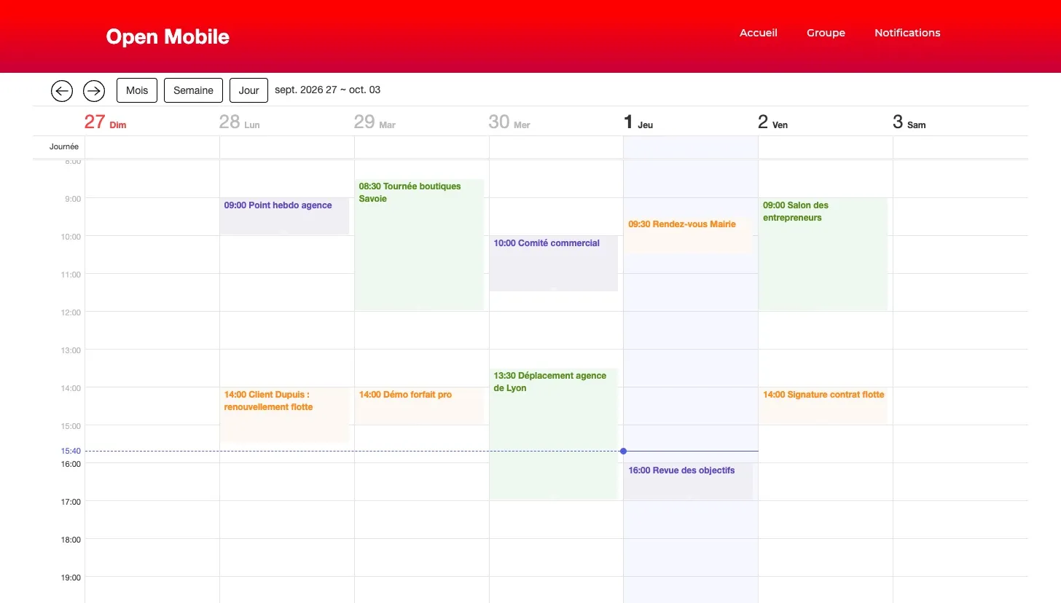
Task: Click the date range 'sept. 2026 27 ~ oct. 03'
Action: click(327, 90)
